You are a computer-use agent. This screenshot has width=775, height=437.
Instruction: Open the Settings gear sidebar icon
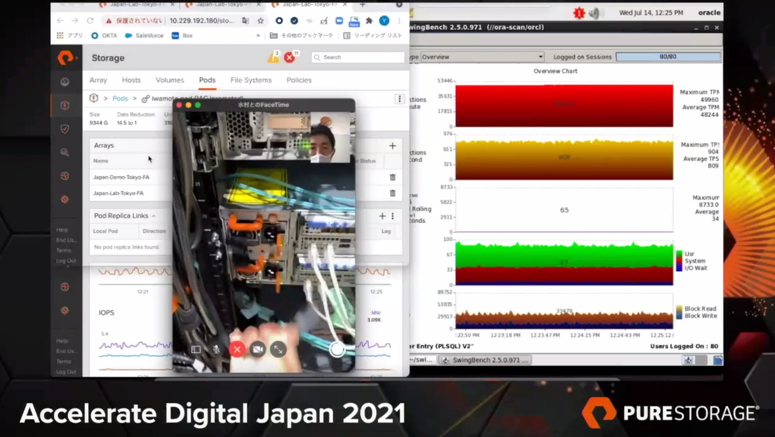[65, 199]
